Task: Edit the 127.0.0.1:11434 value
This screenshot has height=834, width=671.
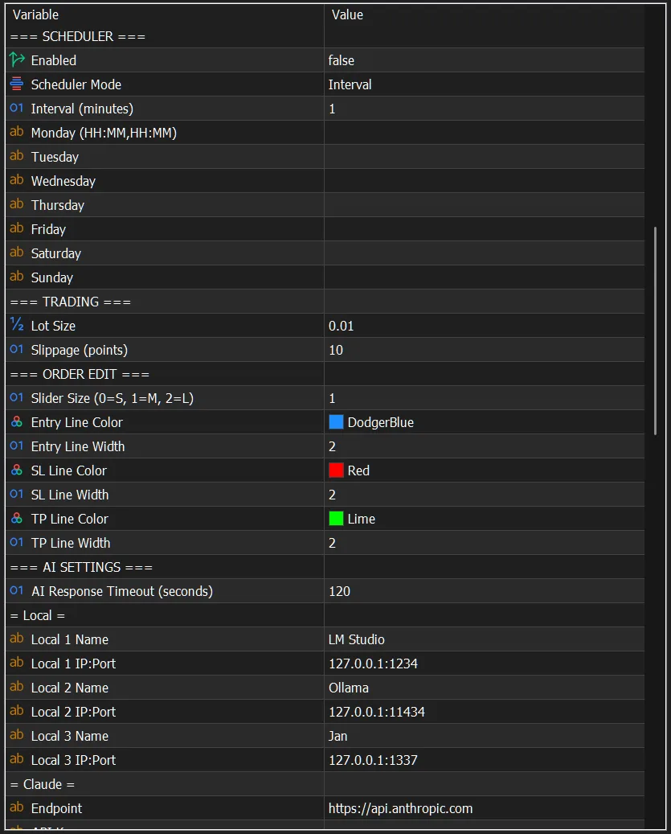Action: (484, 712)
